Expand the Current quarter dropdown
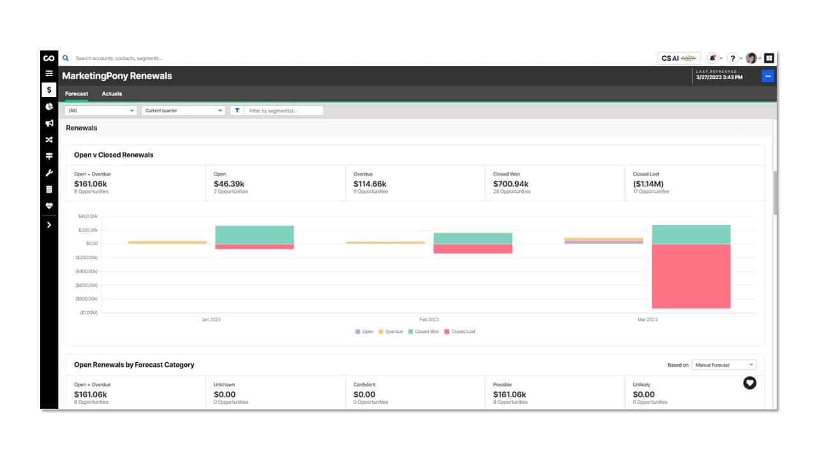Screen dimensions: 817x460 182,110
